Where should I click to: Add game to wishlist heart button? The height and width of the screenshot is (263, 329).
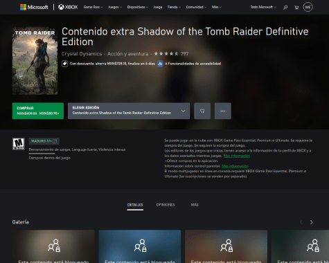202,111
